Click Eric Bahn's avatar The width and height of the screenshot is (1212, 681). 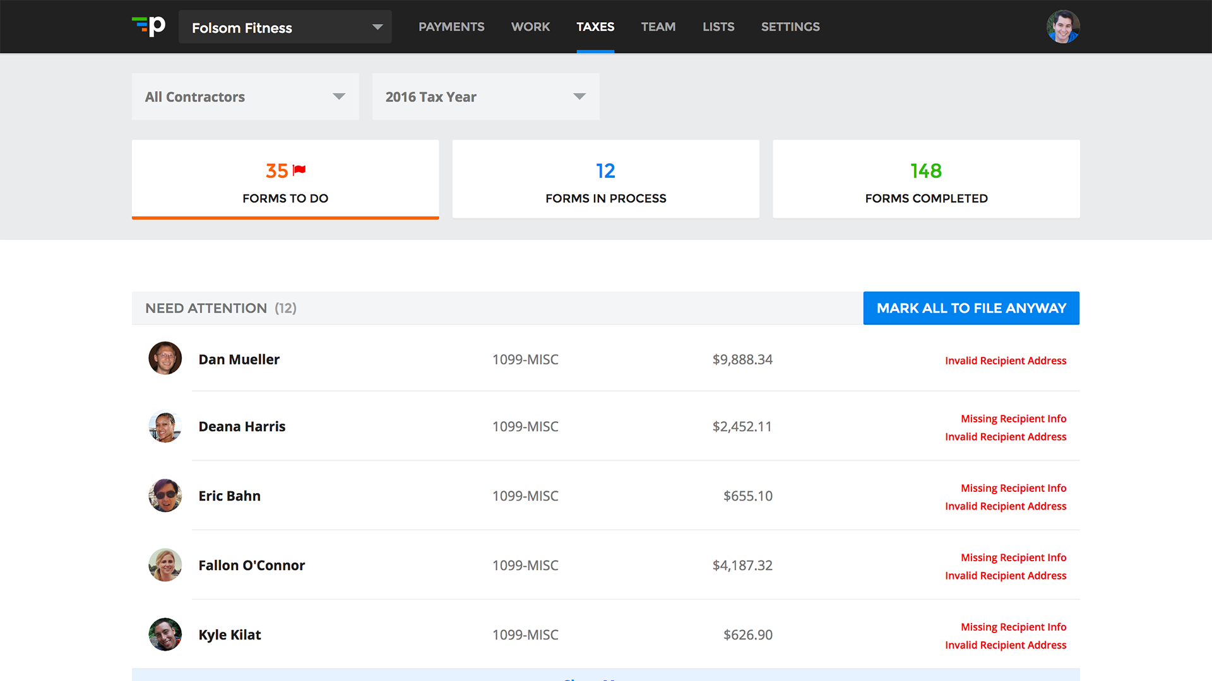[x=165, y=496]
